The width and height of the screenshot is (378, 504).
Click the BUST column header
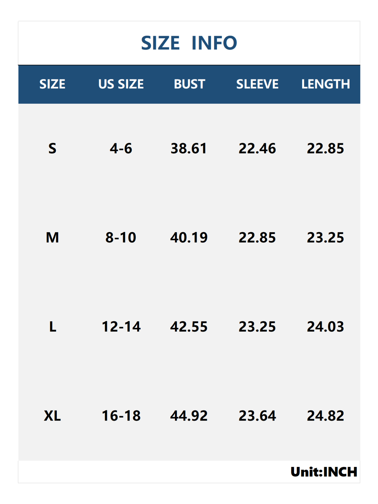point(189,84)
